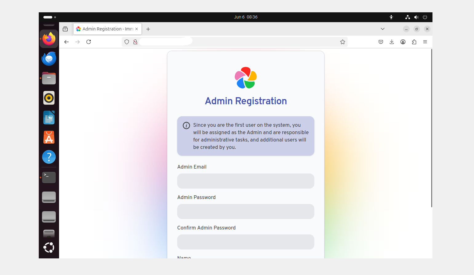The image size is (474, 275).
Task: Show applications with Ubuntu logo button
Action: point(49,248)
